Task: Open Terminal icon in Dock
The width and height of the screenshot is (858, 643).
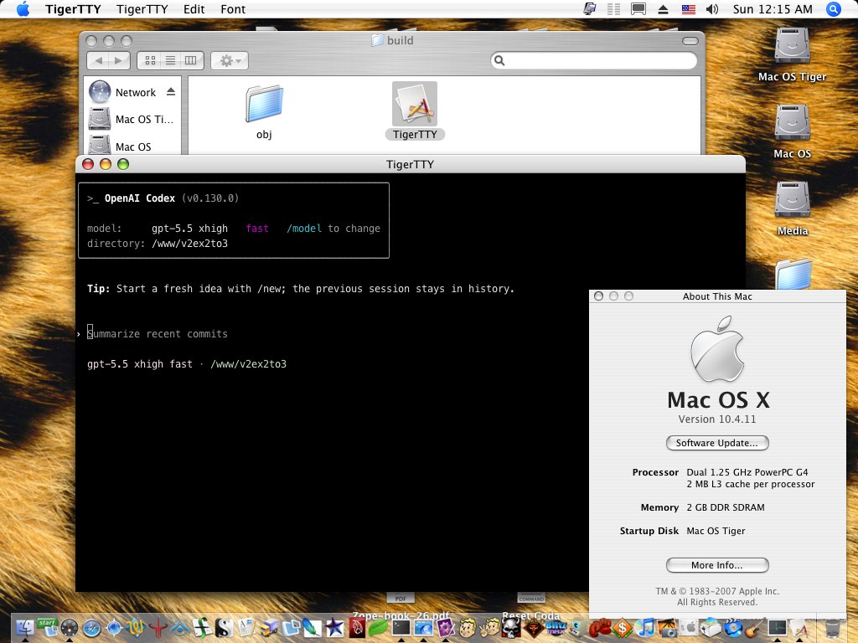Action: point(401,627)
